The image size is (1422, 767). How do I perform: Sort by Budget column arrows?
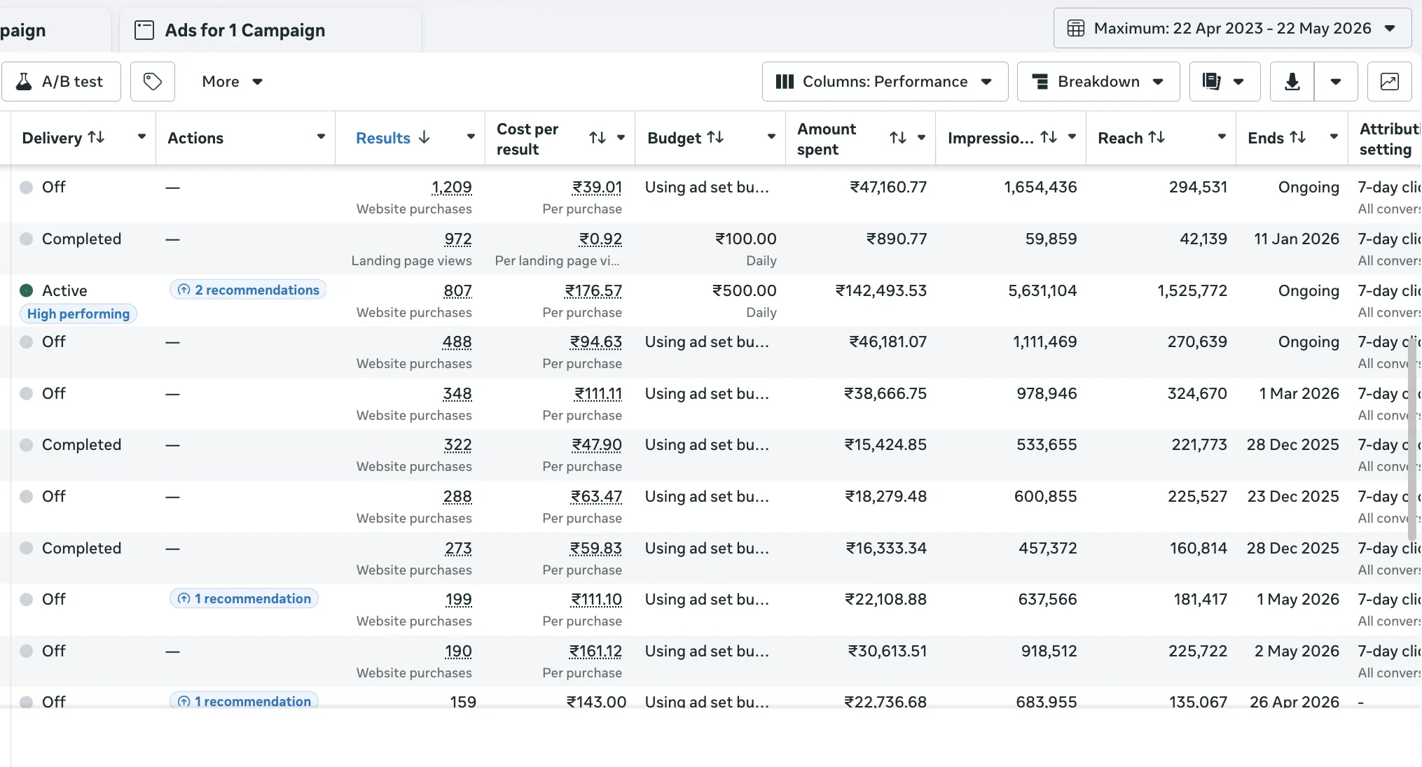pyautogui.click(x=715, y=137)
